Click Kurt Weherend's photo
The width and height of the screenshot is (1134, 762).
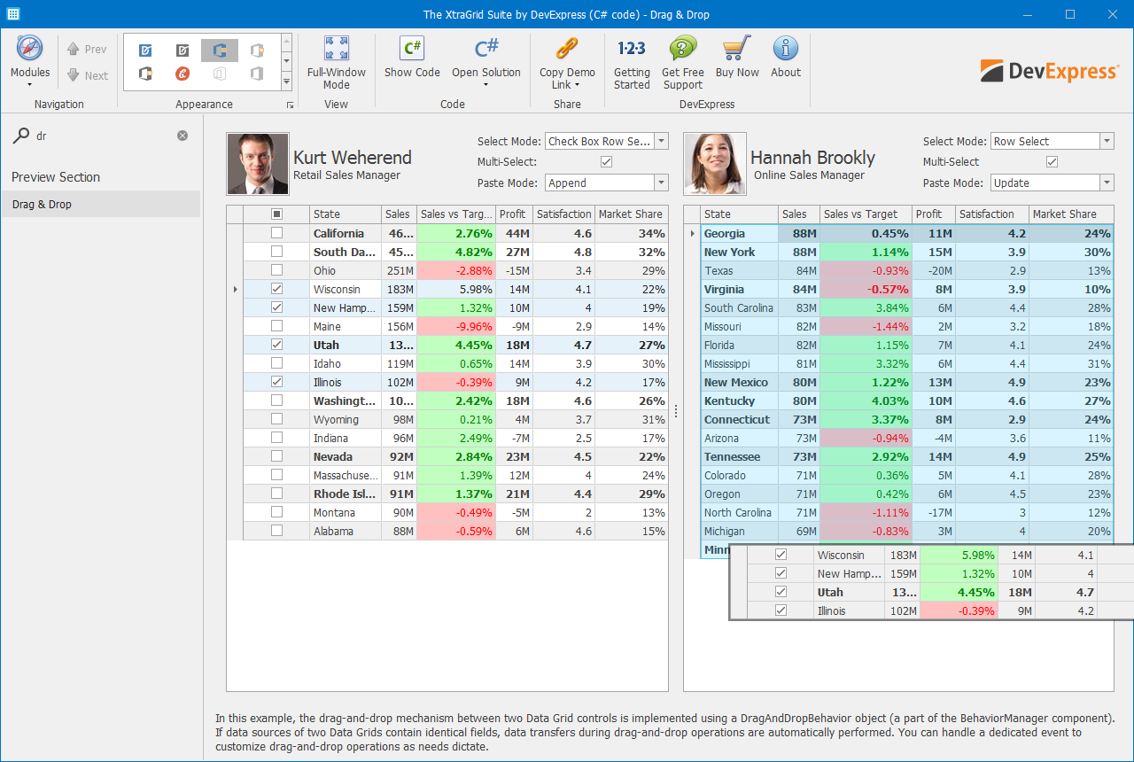(258, 164)
